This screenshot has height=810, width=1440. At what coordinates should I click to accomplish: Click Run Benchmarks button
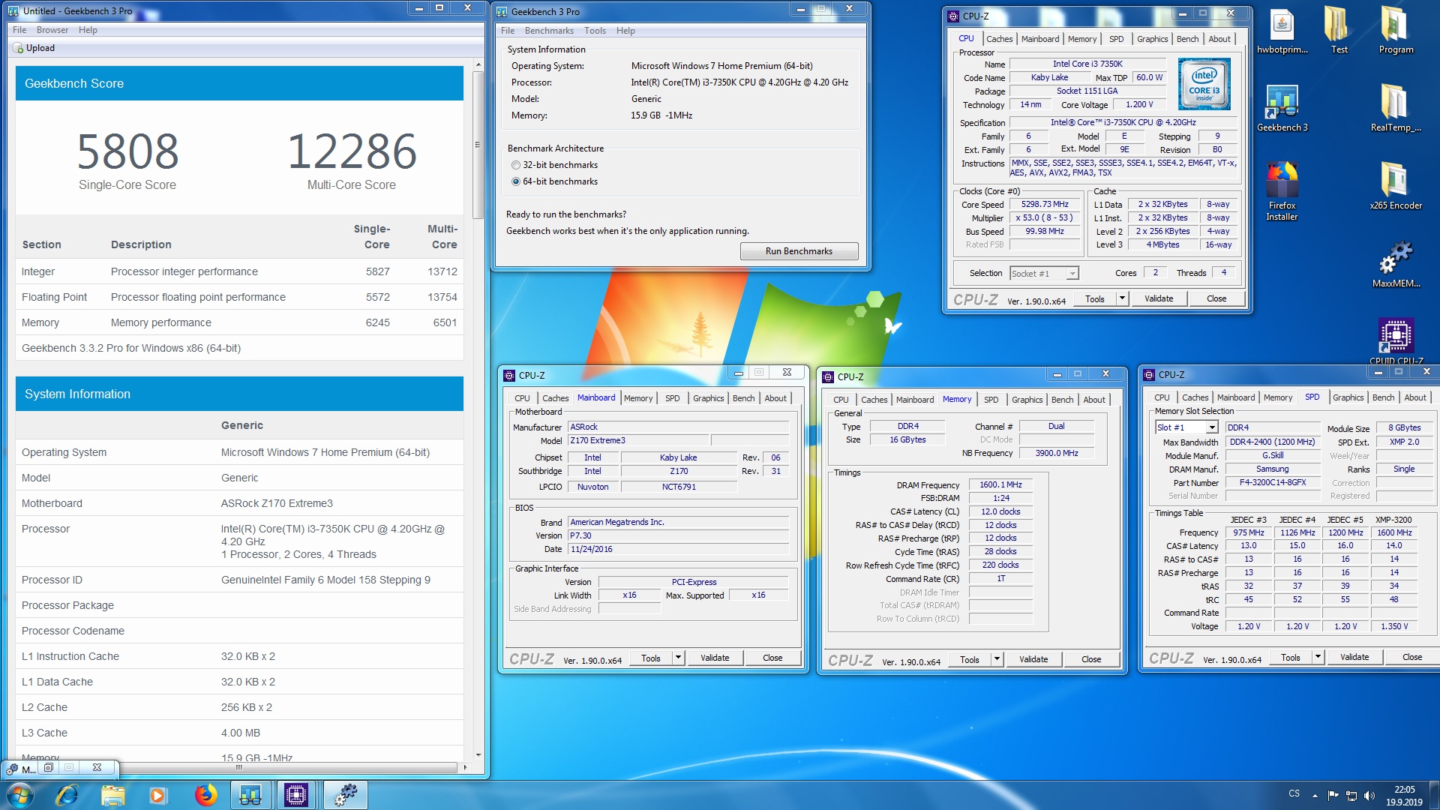(799, 251)
